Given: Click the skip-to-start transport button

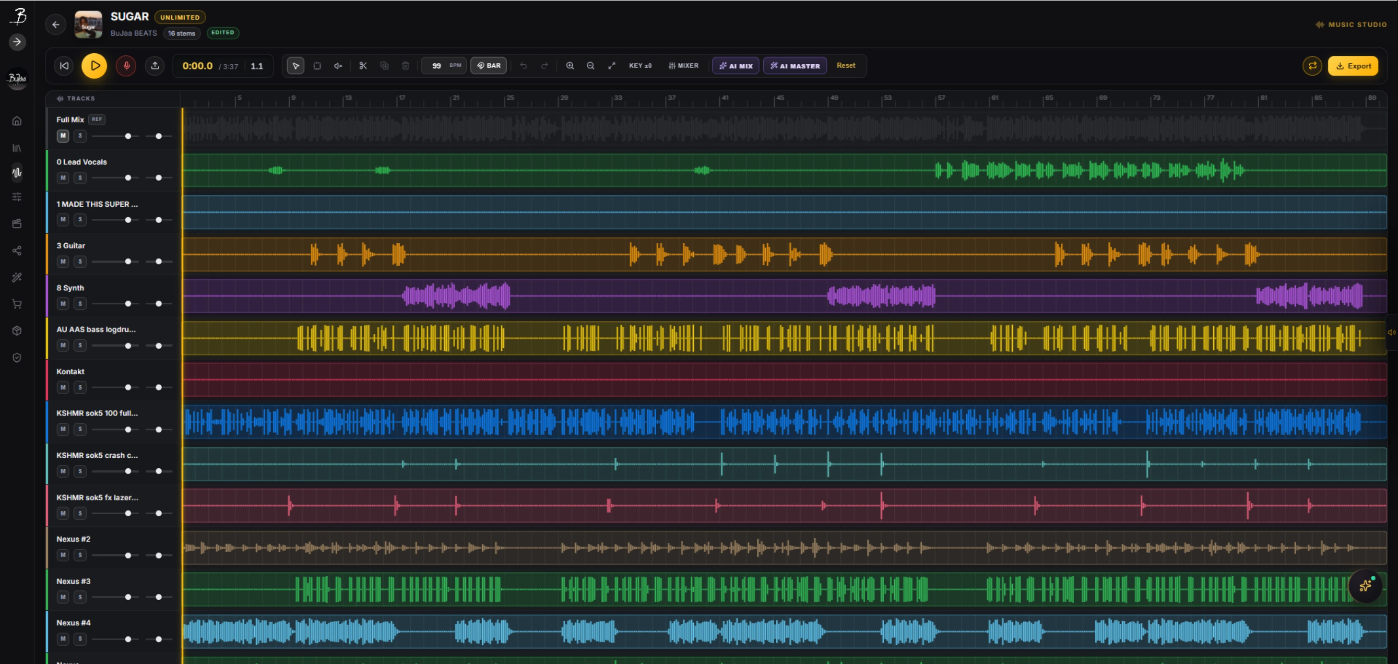Looking at the screenshot, I should click(x=64, y=66).
